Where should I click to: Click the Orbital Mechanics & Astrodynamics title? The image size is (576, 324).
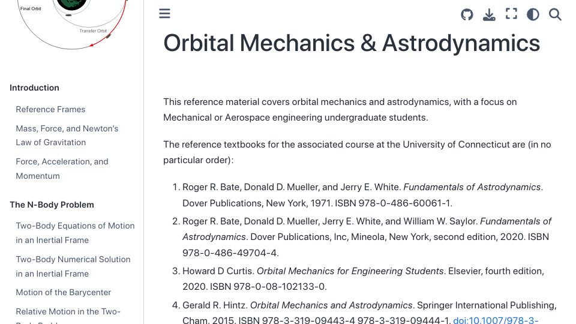click(x=352, y=43)
